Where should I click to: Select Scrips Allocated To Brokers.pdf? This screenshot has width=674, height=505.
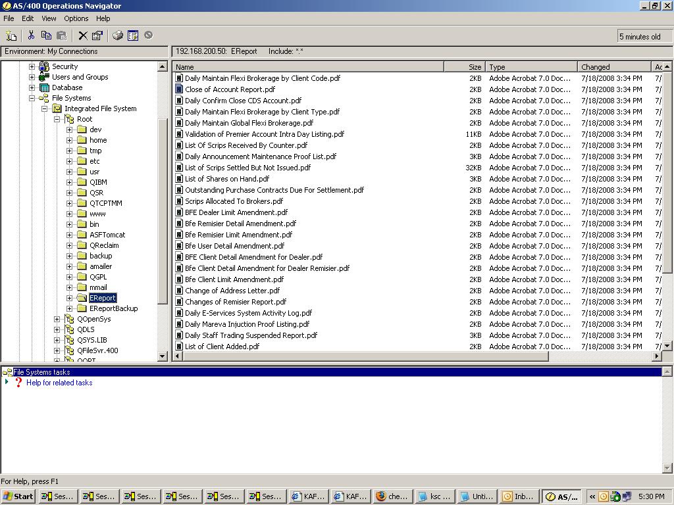[x=234, y=201]
